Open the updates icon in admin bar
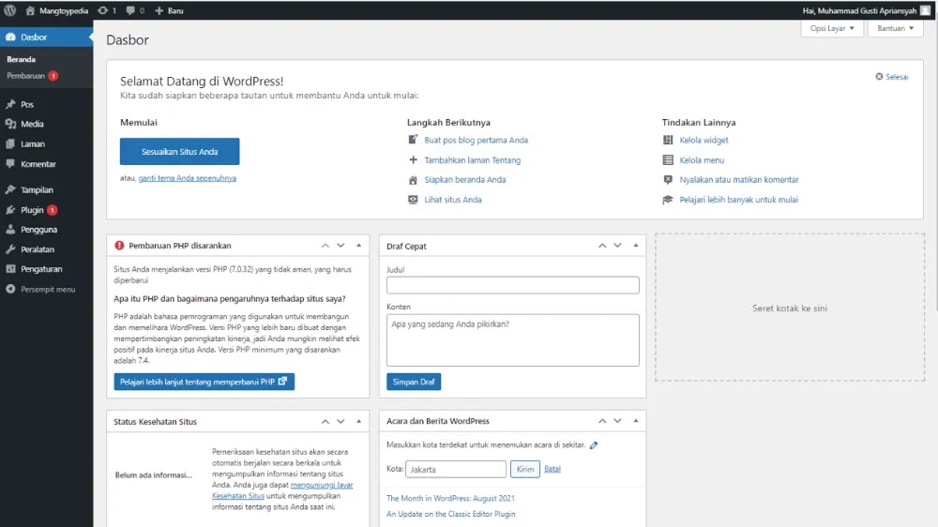The width and height of the screenshot is (938, 527). point(103,10)
